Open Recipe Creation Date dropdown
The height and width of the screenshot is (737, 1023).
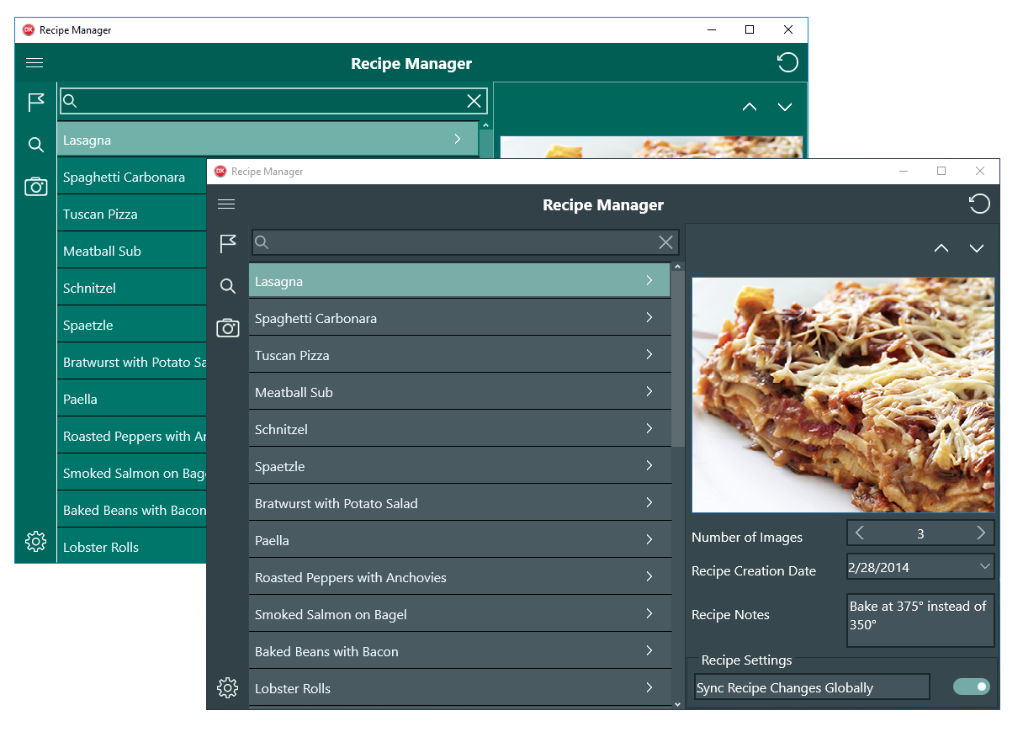[985, 566]
